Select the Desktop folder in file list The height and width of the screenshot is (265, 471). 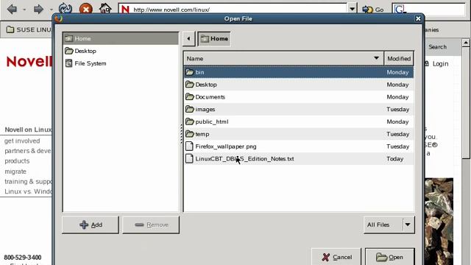click(299, 85)
